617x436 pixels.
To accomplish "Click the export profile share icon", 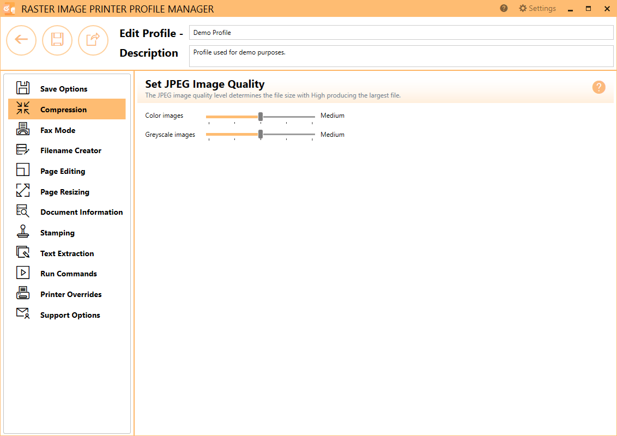I will pos(93,40).
